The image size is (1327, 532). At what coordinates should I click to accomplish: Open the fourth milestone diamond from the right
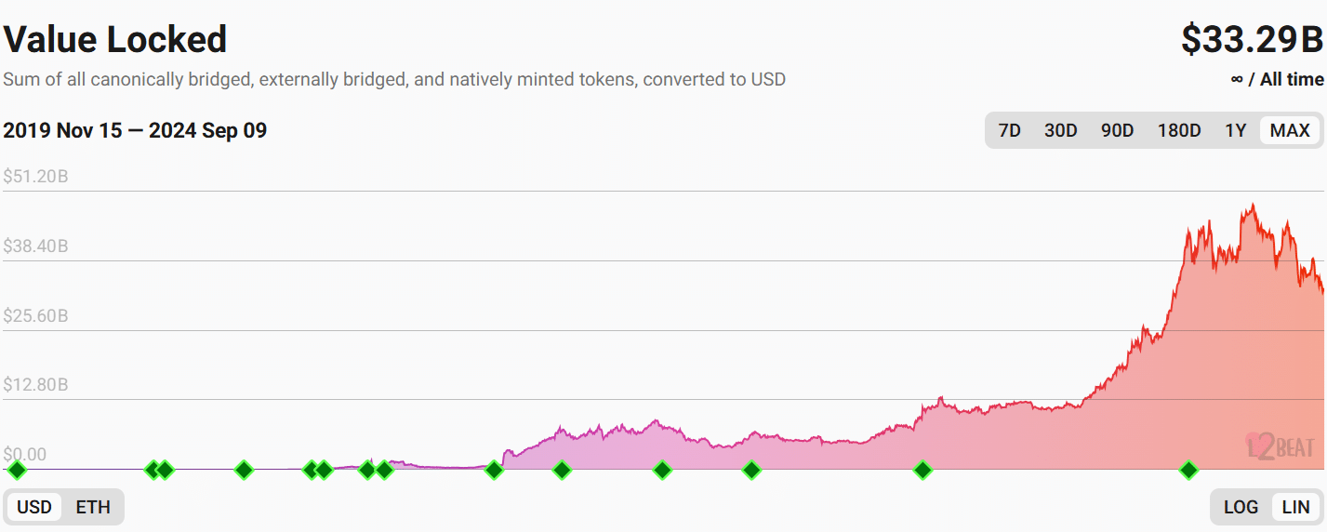(662, 470)
